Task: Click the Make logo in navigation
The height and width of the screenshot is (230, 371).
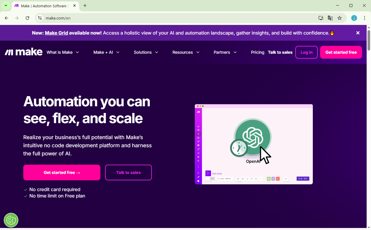Action: pyautogui.click(x=24, y=52)
